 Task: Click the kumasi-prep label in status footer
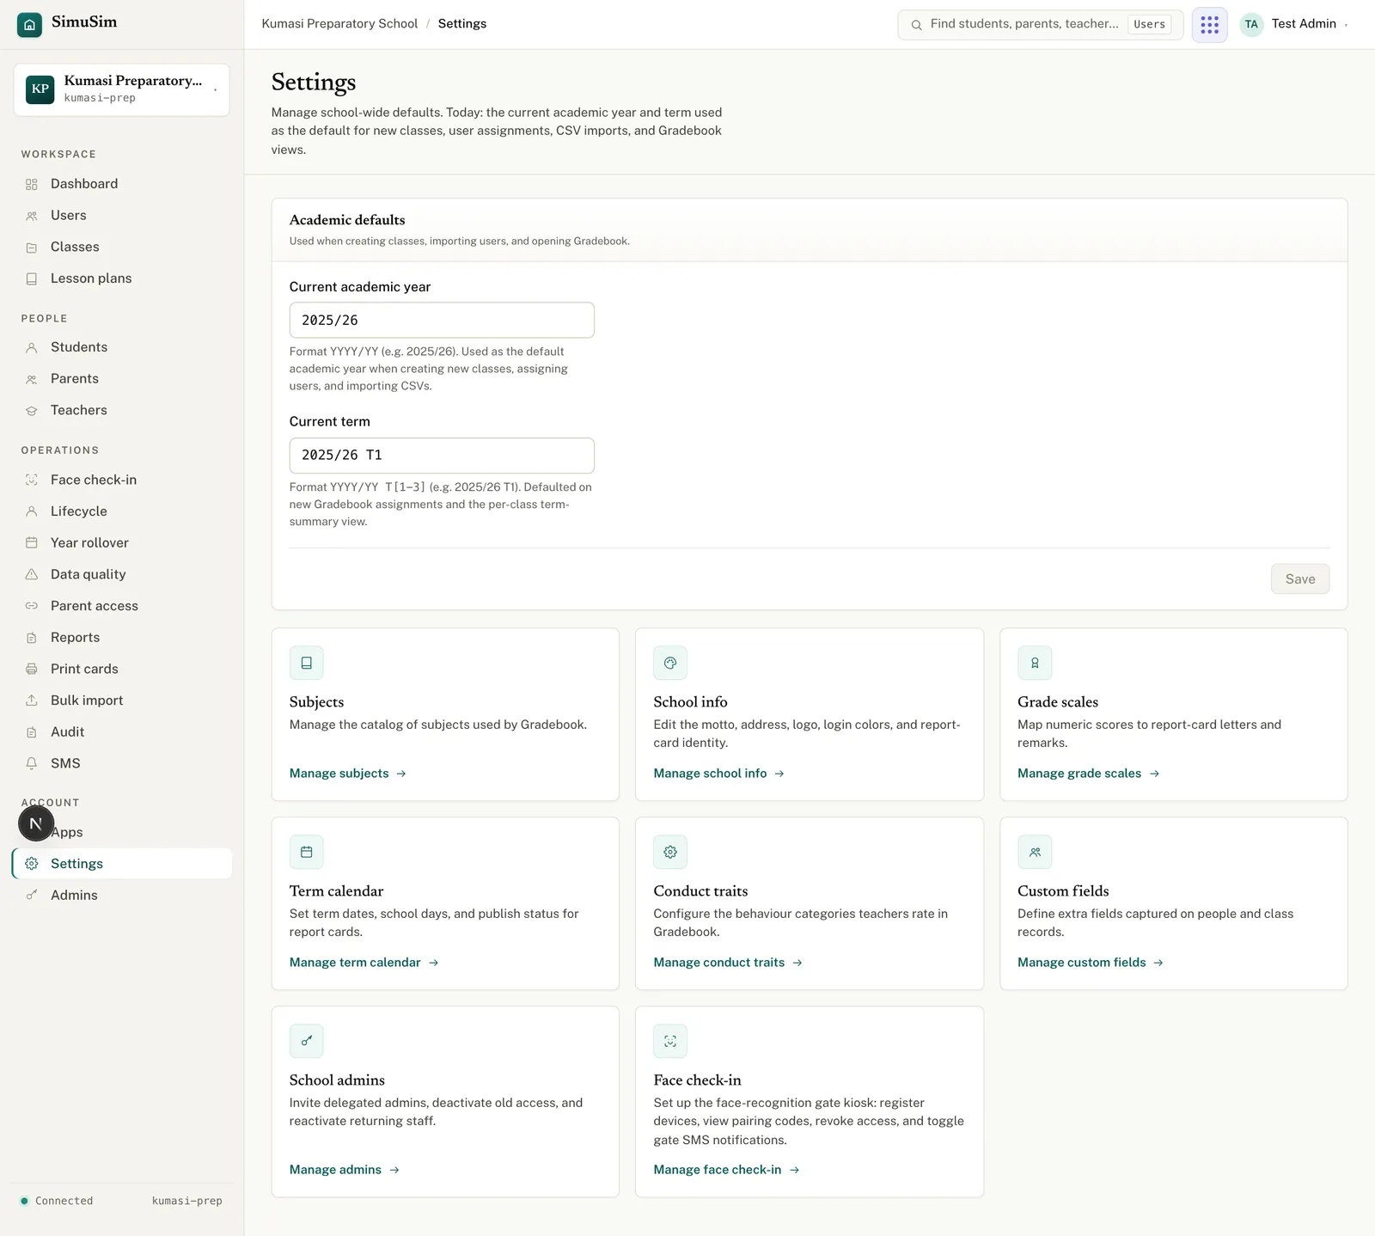click(187, 1201)
